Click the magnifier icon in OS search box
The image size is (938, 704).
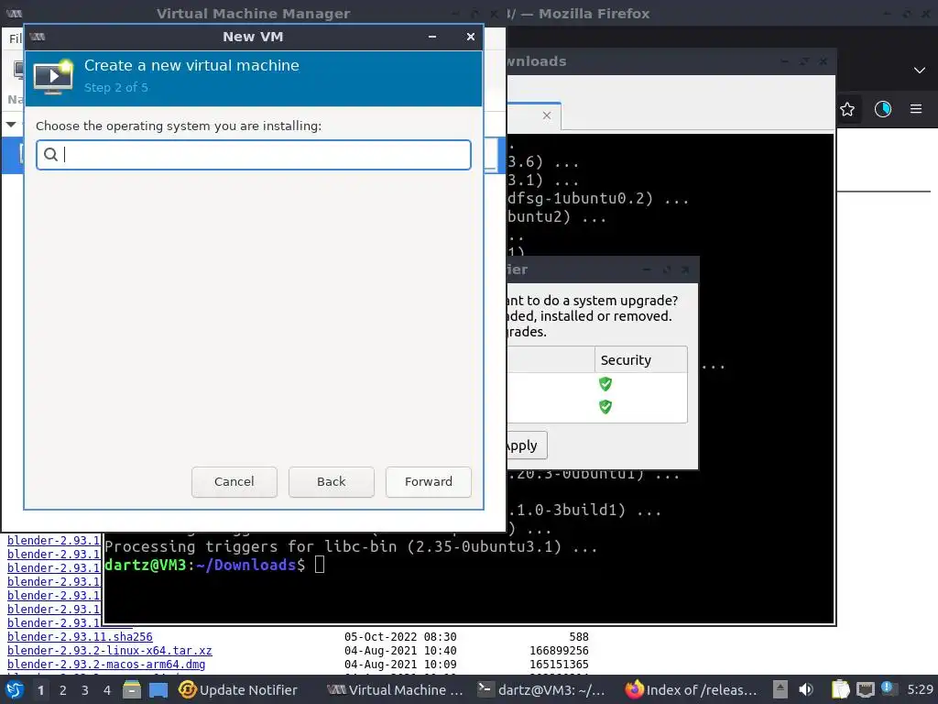[51, 155]
